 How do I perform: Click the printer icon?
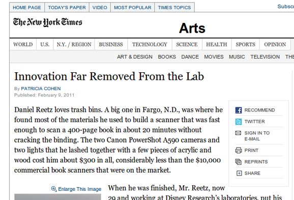pyautogui.click(x=239, y=150)
